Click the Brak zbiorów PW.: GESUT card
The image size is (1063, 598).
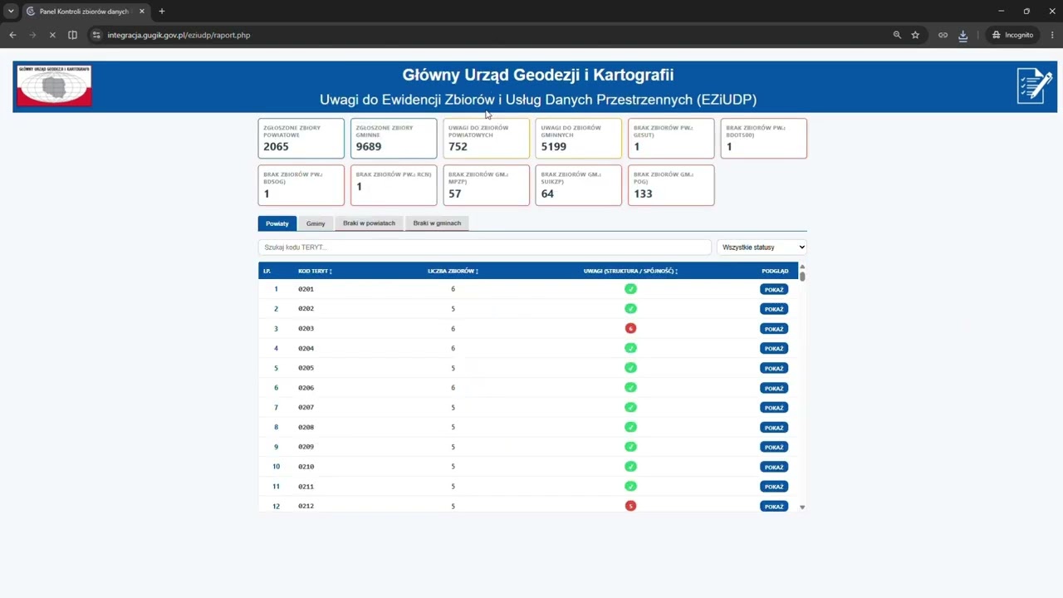tap(671, 139)
